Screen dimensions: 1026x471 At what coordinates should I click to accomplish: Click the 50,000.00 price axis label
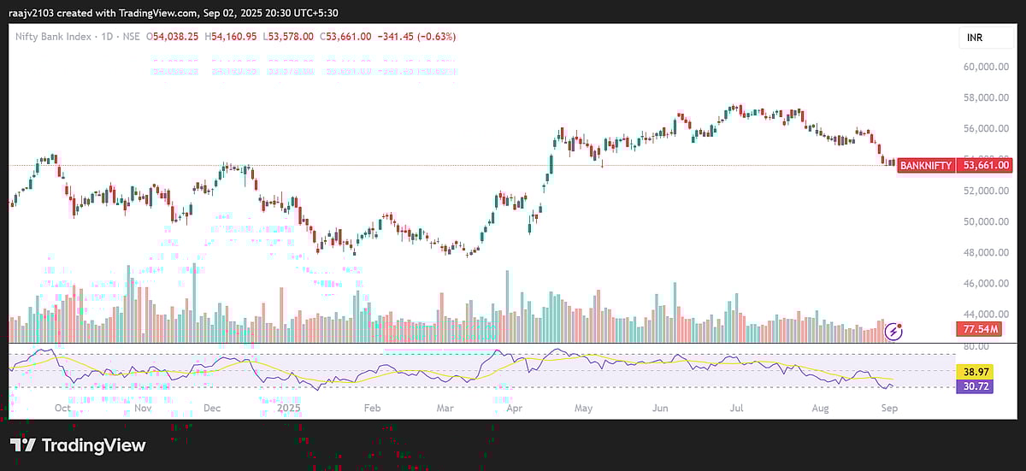coord(986,221)
